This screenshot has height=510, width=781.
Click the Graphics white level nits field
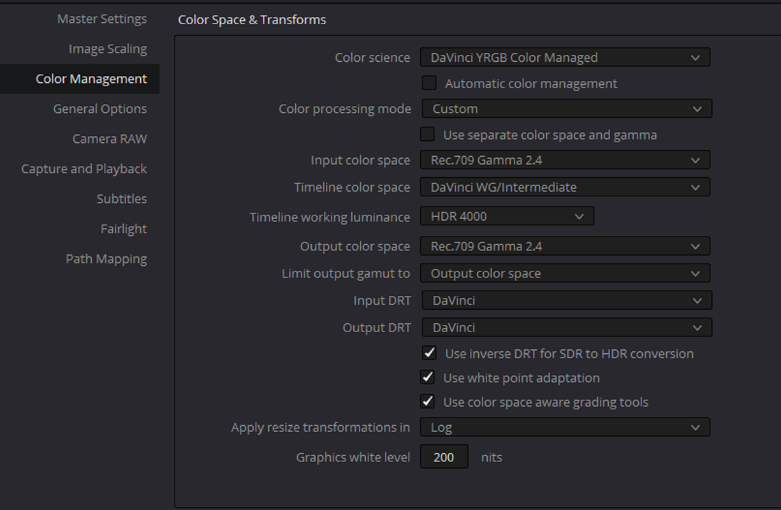444,457
